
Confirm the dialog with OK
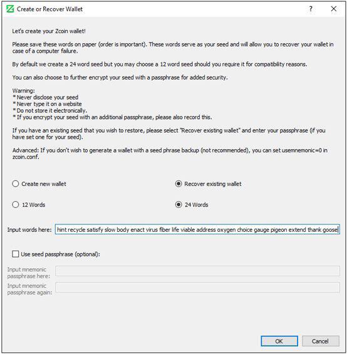tap(279, 341)
